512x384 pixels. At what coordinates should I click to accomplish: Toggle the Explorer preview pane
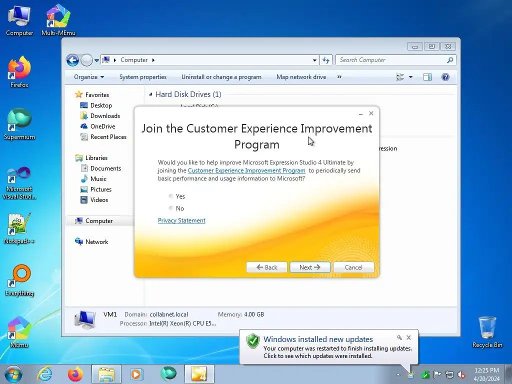(x=427, y=77)
